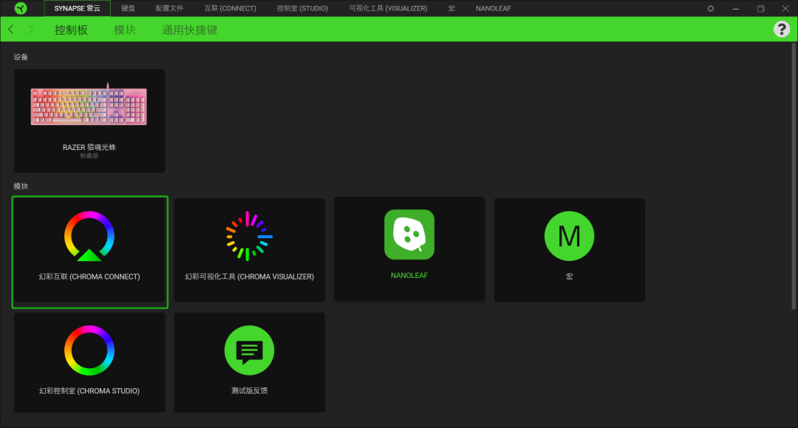Viewport: 798px width, 428px height.
Task: Open the NANOLEAF module tile
Action: point(409,249)
